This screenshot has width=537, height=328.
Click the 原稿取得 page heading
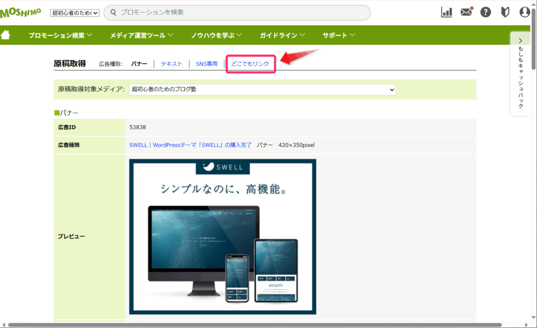click(70, 63)
